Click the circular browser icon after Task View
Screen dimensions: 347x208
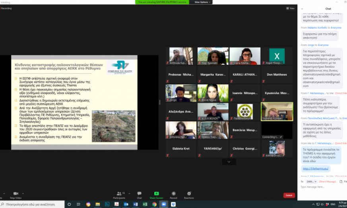88,204
